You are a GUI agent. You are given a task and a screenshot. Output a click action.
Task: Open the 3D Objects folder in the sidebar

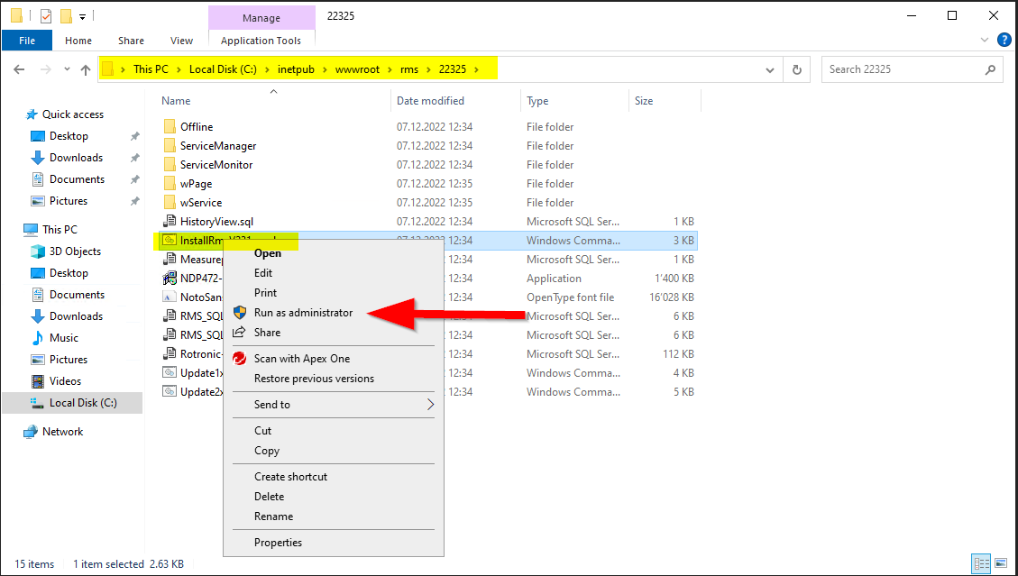pos(75,251)
